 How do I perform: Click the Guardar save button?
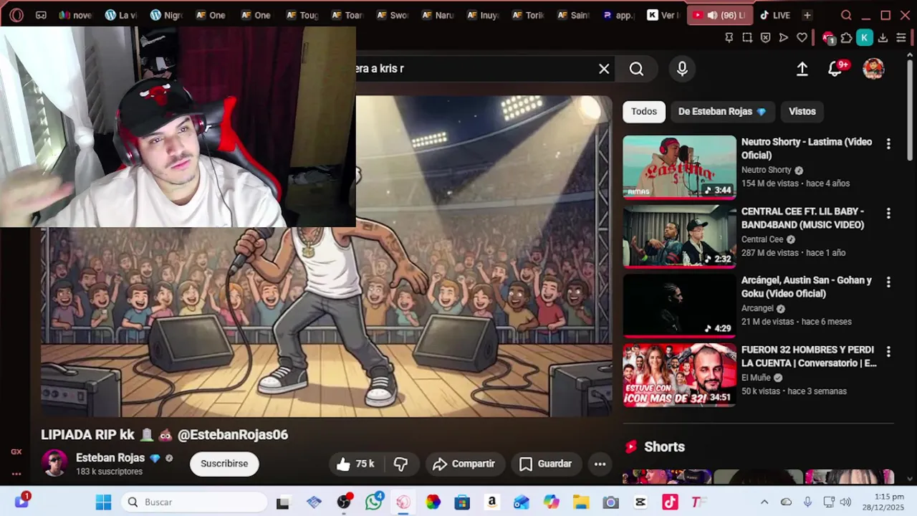(x=545, y=464)
